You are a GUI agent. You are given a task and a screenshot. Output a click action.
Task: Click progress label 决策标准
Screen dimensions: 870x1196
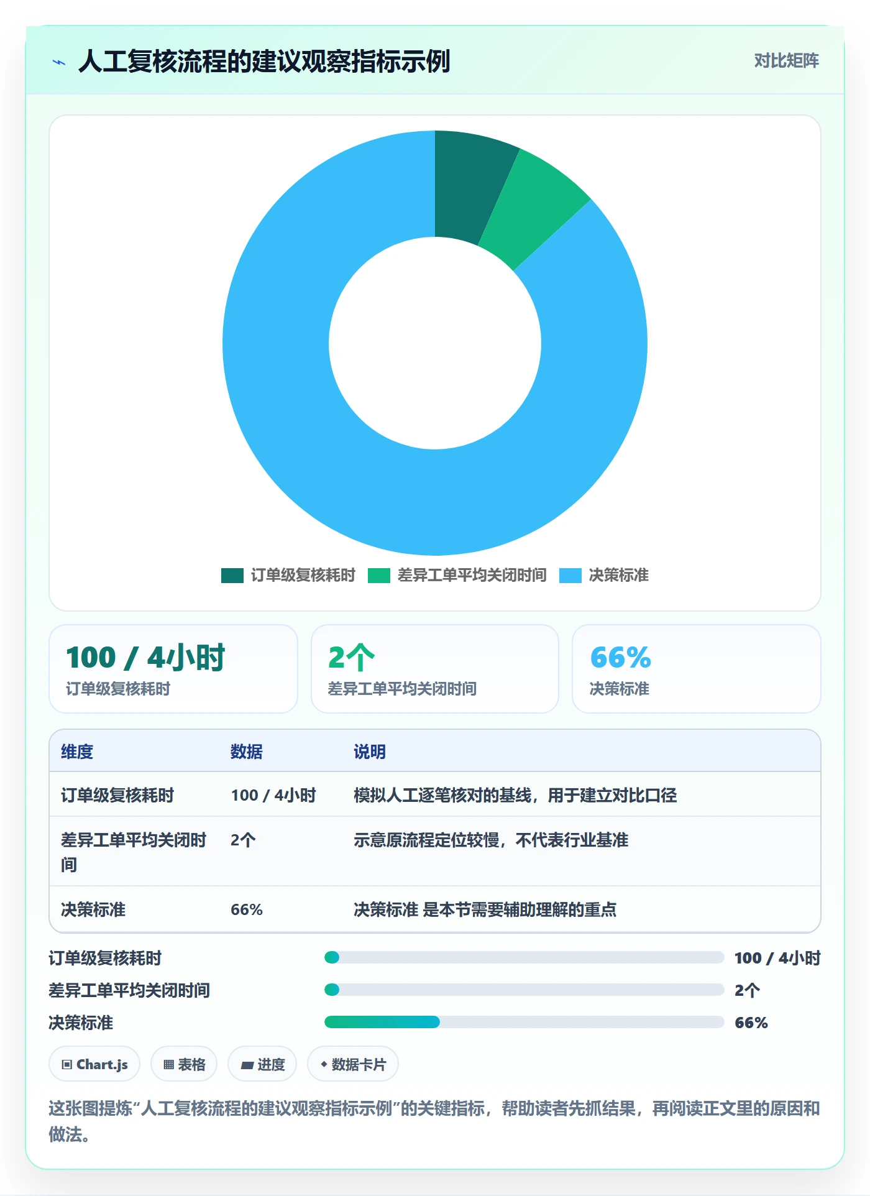click(x=81, y=1023)
